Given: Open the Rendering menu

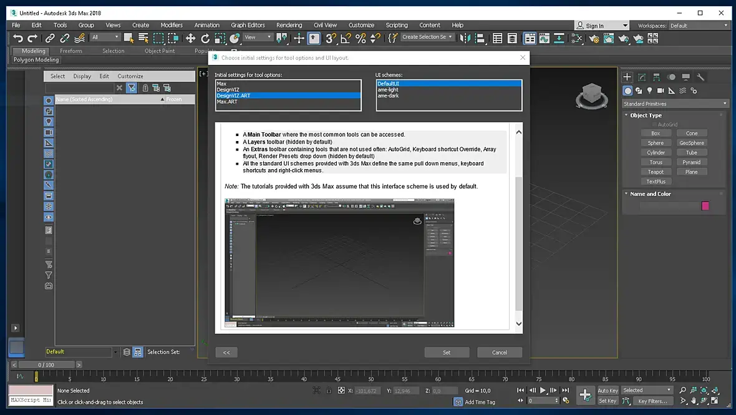Looking at the screenshot, I should pos(289,26).
